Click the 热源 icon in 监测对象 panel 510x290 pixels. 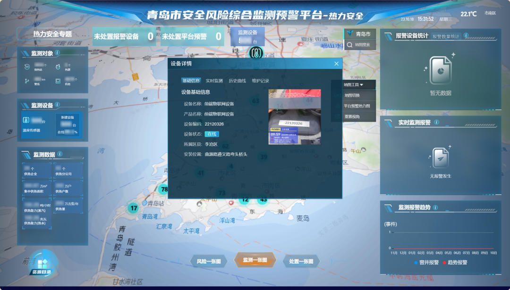59,66
